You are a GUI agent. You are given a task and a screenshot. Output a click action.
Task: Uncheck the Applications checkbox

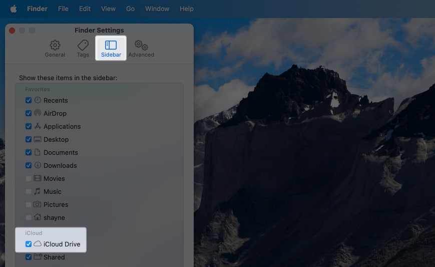point(29,126)
